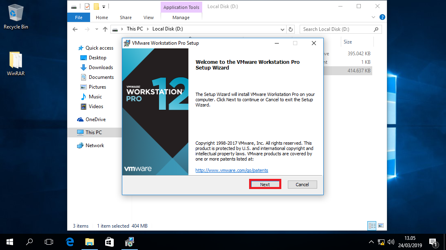
Task: Go forward in Explorer navigation
Action: [87, 29]
